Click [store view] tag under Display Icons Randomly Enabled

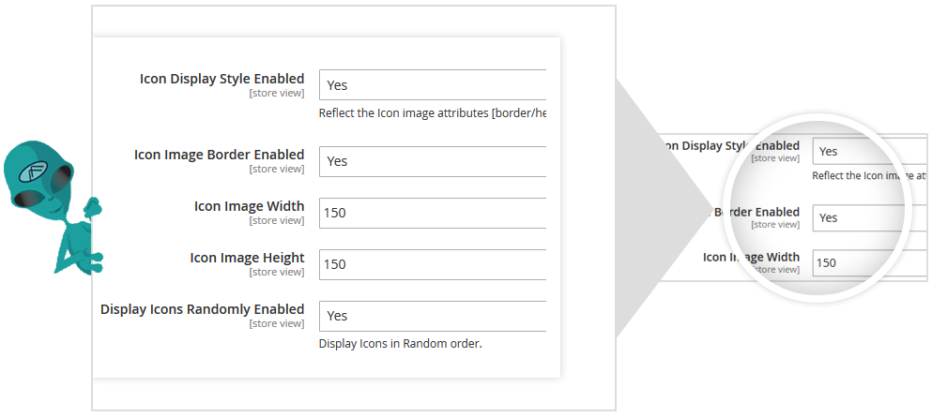click(x=276, y=323)
